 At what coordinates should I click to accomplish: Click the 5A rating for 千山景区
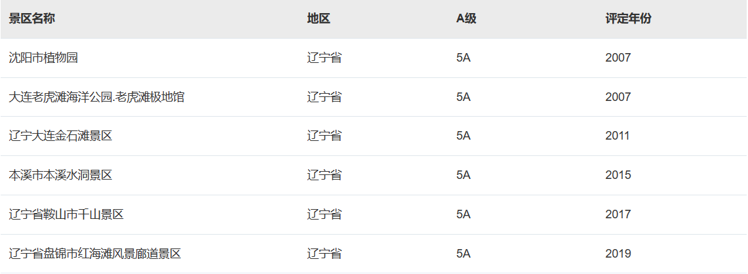(x=463, y=214)
